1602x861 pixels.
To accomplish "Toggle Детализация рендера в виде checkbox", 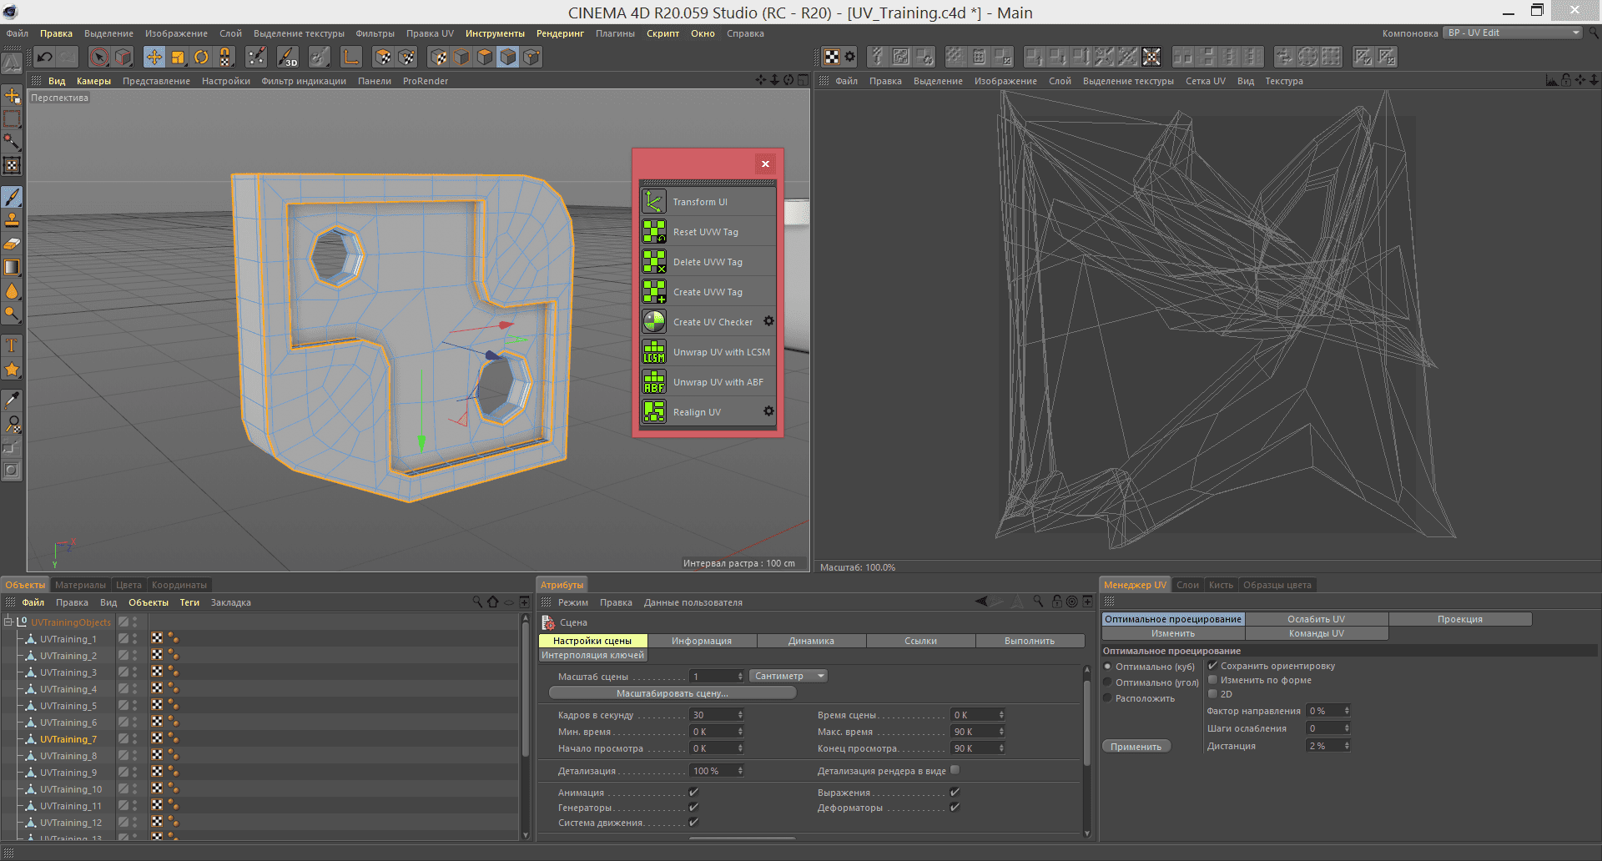I will click(955, 771).
